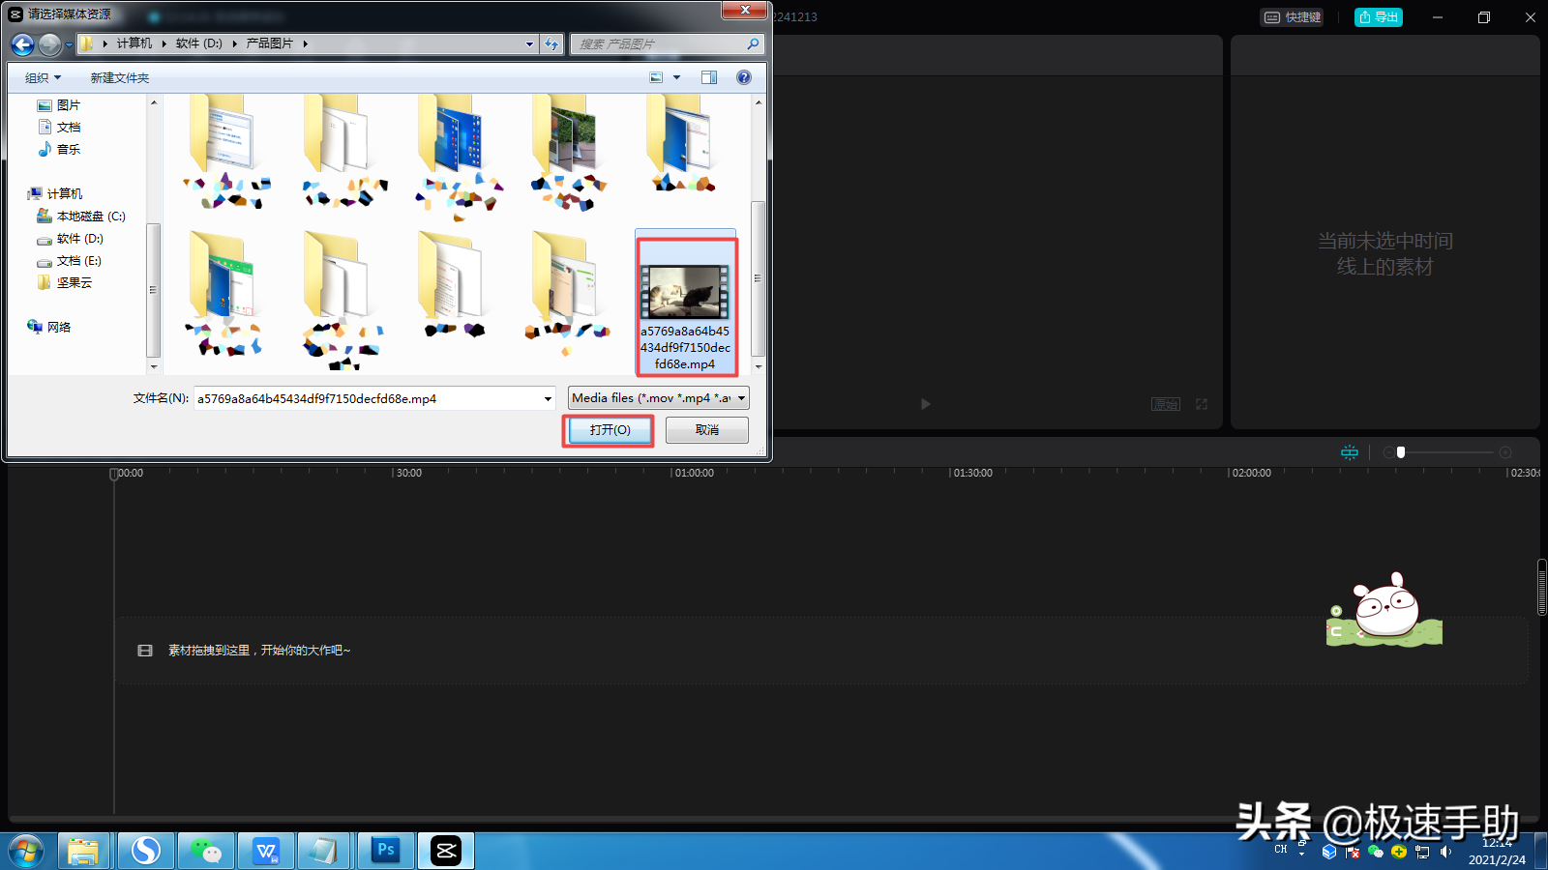The image size is (1548, 870).
Task: Select 文档 (E:) drive in the tree
Action: (79, 261)
